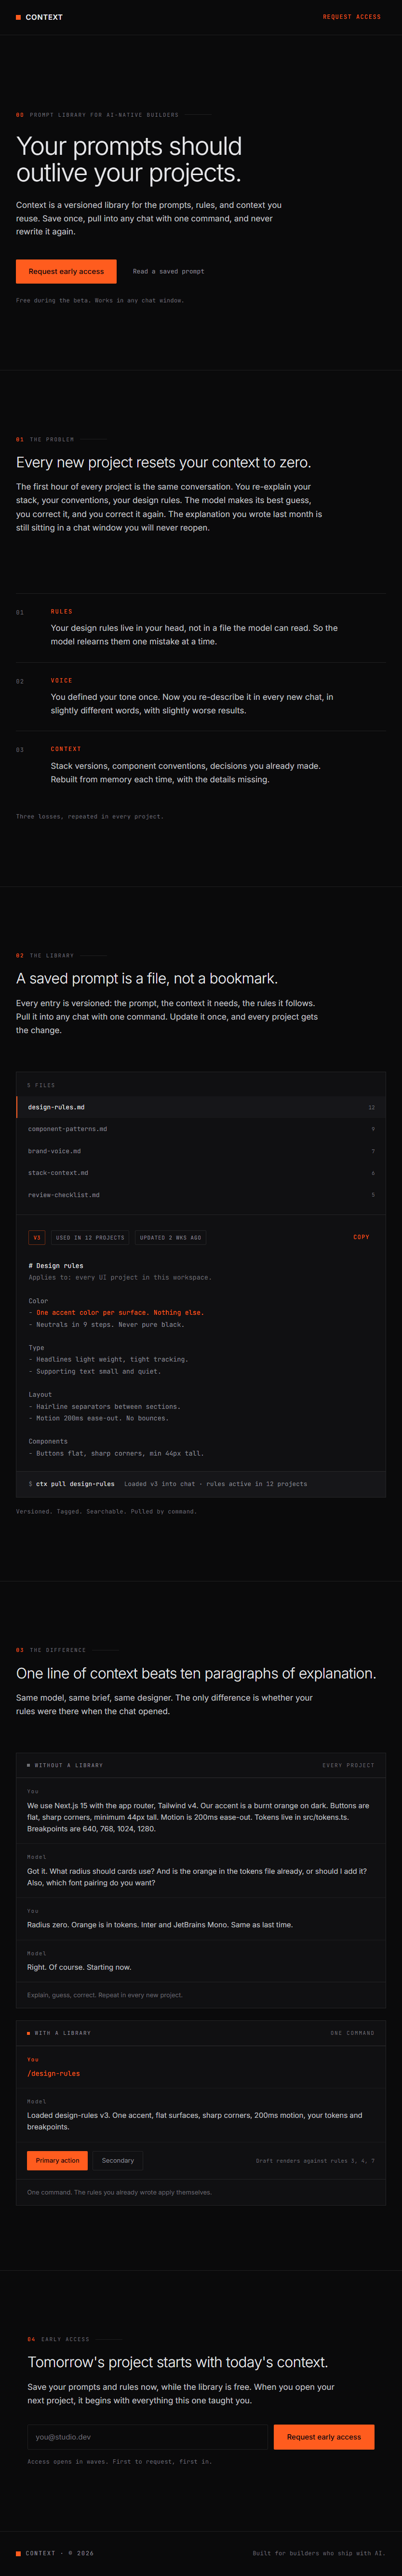Viewport: 402px width, 2576px height.
Task: Click the V3 version tag
Action: pyautogui.click(x=37, y=1237)
